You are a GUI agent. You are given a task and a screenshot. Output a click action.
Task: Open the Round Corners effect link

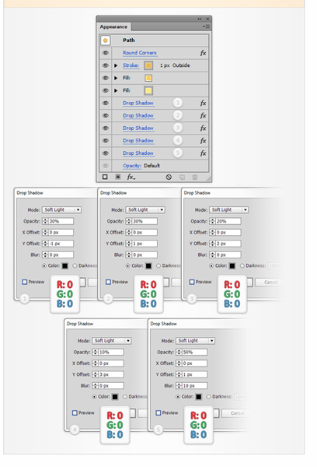(x=140, y=53)
